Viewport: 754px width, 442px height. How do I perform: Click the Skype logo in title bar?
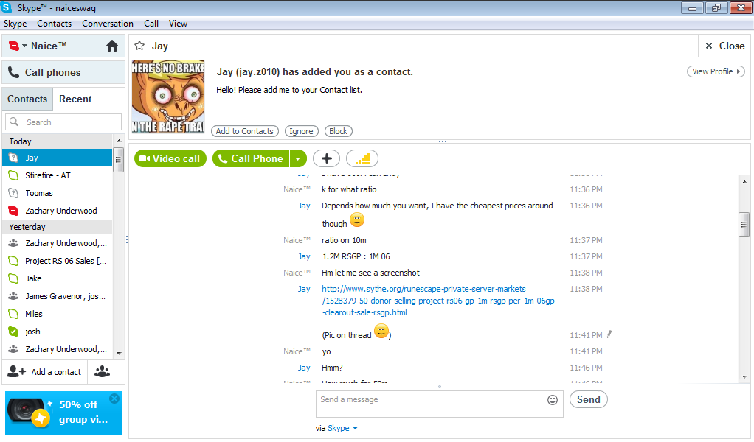(7, 7)
